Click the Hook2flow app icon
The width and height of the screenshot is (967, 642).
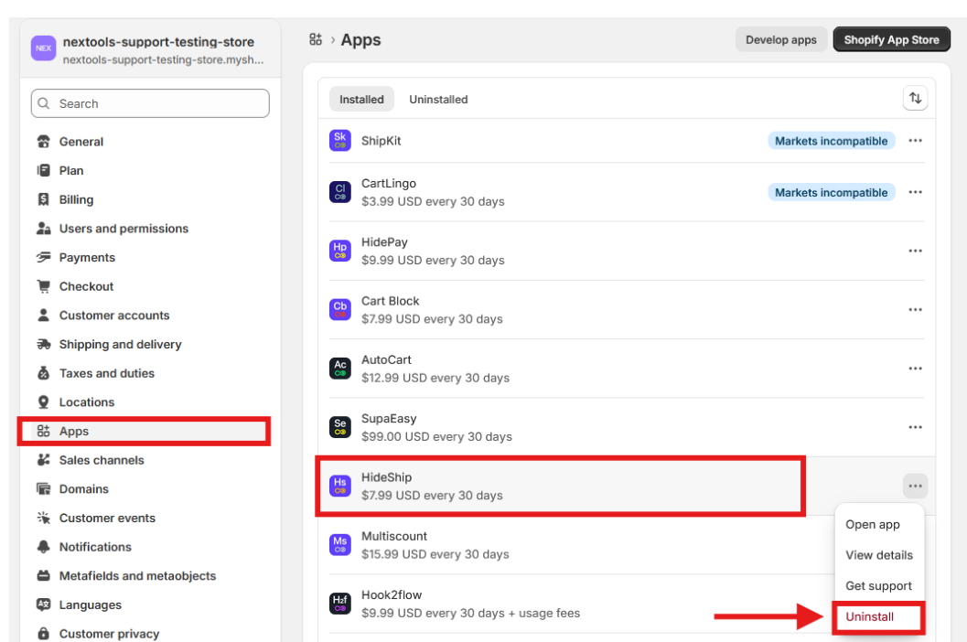point(339,604)
